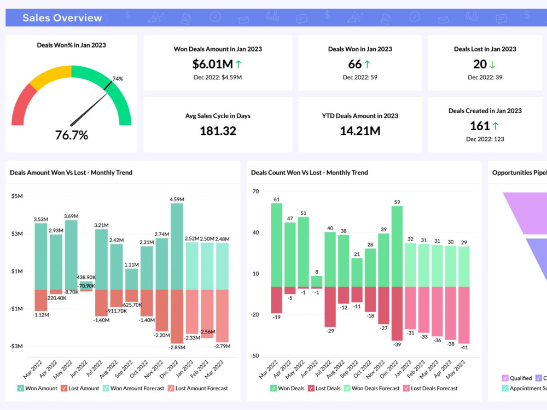This screenshot has width=547, height=410.
Task: Click Deals Count Won Vs Lost chart title
Action: (310, 173)
